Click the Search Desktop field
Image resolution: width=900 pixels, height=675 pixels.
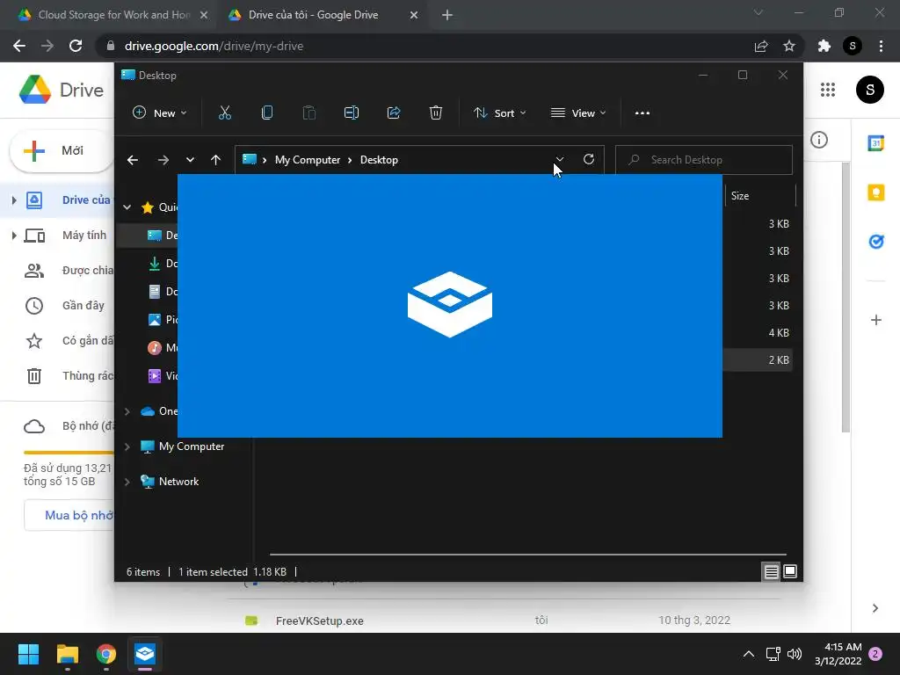tap(704, 160)
